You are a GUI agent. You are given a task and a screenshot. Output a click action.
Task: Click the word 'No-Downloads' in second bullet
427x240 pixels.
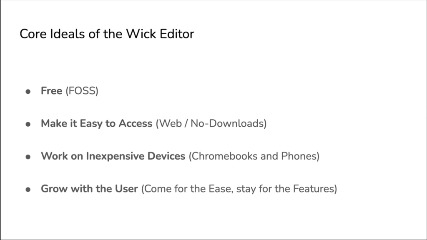(x=227, y=123)
